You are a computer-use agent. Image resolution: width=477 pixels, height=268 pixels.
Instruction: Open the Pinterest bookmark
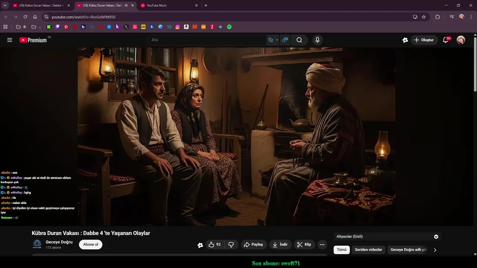click(x=66, y=27)
